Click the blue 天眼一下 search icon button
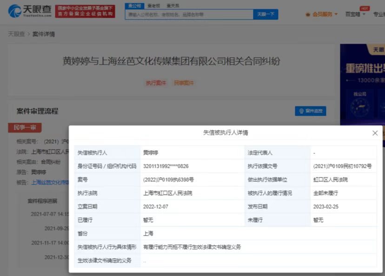 pyautogui.click(x=265, y=14)
